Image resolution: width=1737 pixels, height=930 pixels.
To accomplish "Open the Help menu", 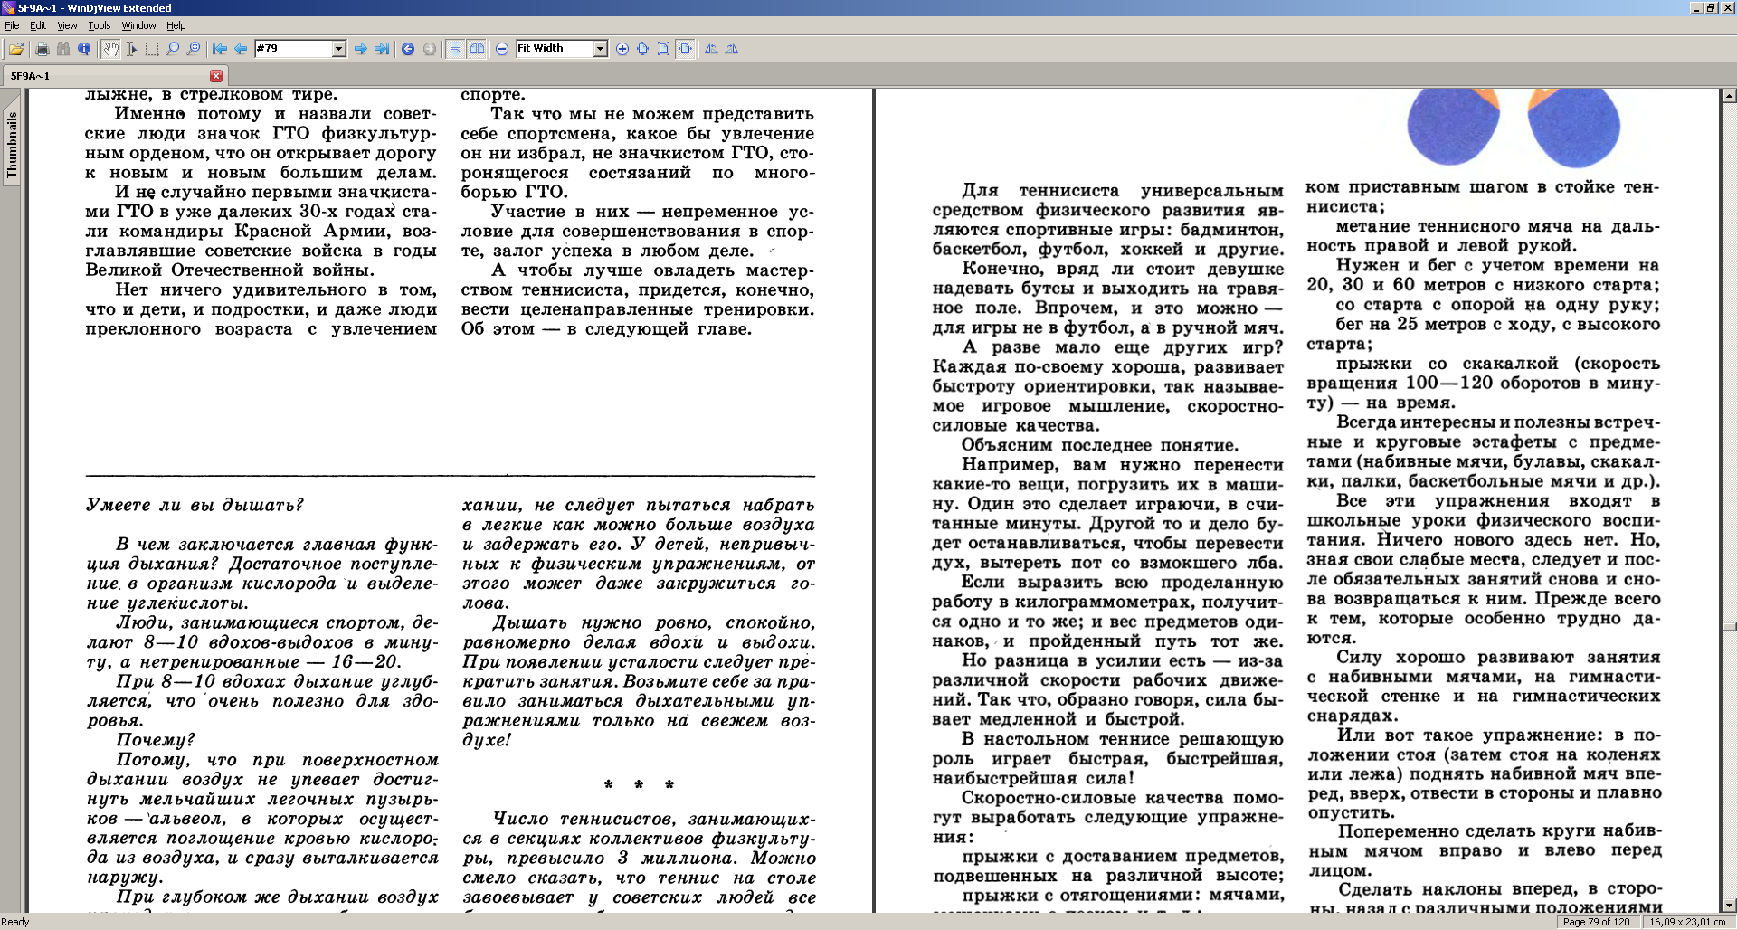I will [176, 25].
